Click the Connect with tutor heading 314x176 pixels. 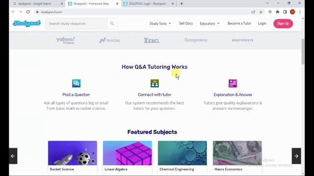[x=155, y=94]
